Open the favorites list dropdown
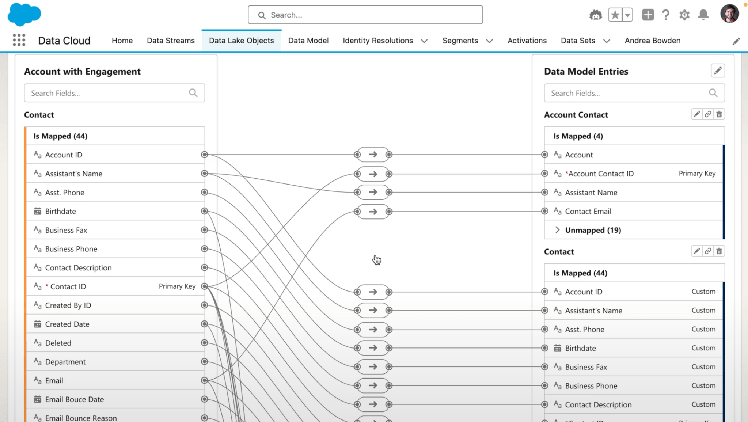748x422 pixels. point(627,15)
